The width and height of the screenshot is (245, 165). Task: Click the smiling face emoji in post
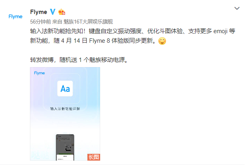[x=162, y=41]
